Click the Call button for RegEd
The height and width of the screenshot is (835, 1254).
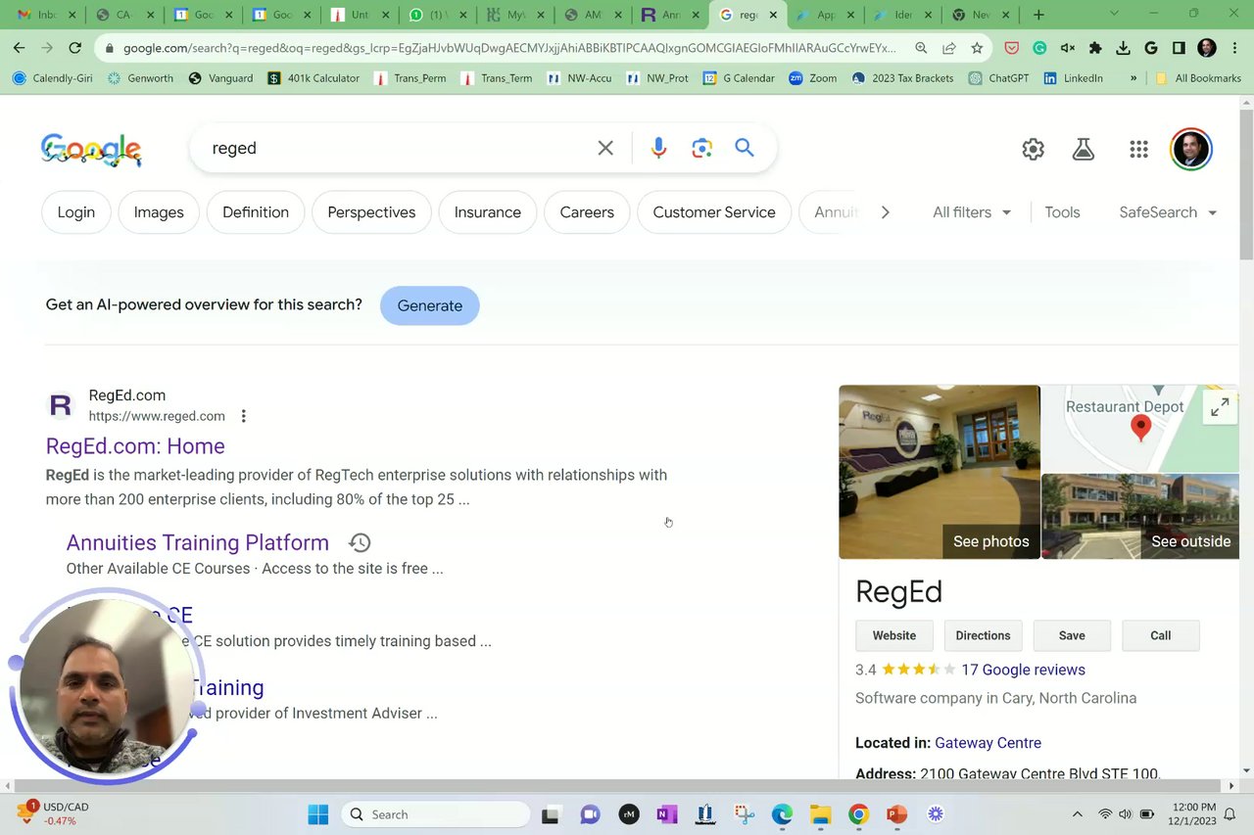(1161, 635)
